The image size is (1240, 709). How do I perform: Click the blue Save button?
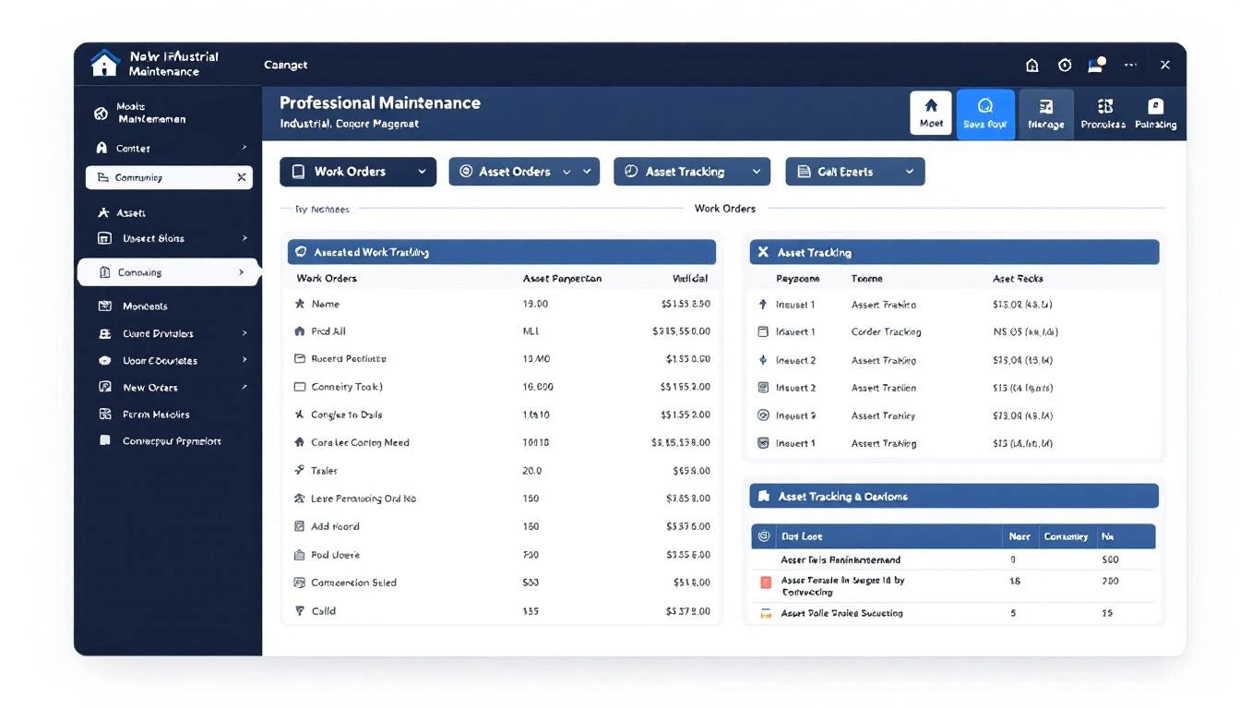(x=984, y=113)
